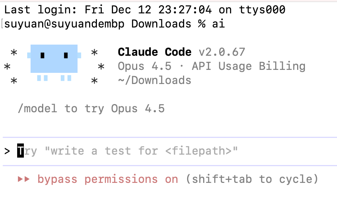This screenshot has width=337, height=197.
Task: Click the "/model to try Opus 4.5" tip
Action: [x=91, y=109]
